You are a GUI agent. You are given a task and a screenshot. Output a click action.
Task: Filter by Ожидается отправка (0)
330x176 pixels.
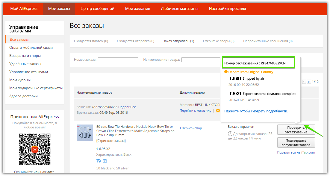(136, 41)
